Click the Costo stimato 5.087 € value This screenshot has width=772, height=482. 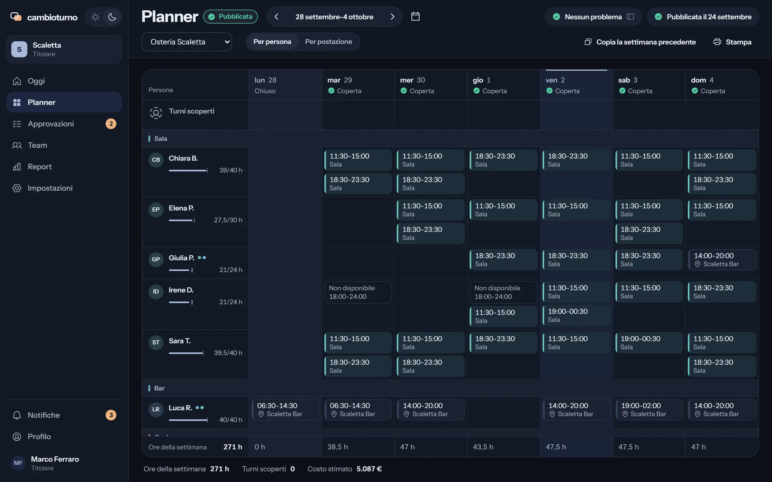[369, 469]
